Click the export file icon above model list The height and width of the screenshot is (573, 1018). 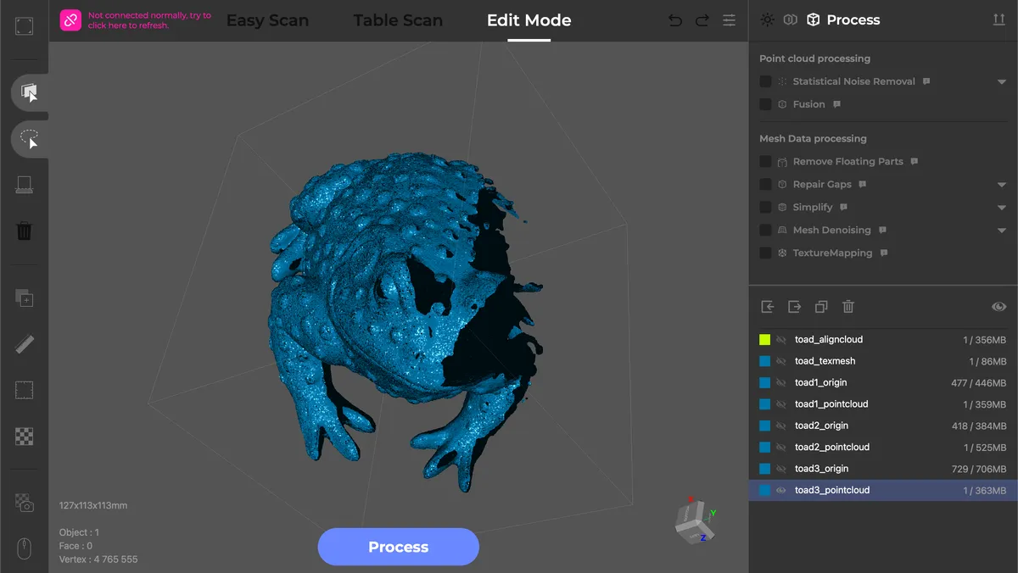(x=795, y=307)
